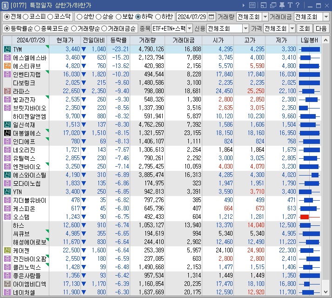Click the 거래대금 column header

tap(184, 40)
